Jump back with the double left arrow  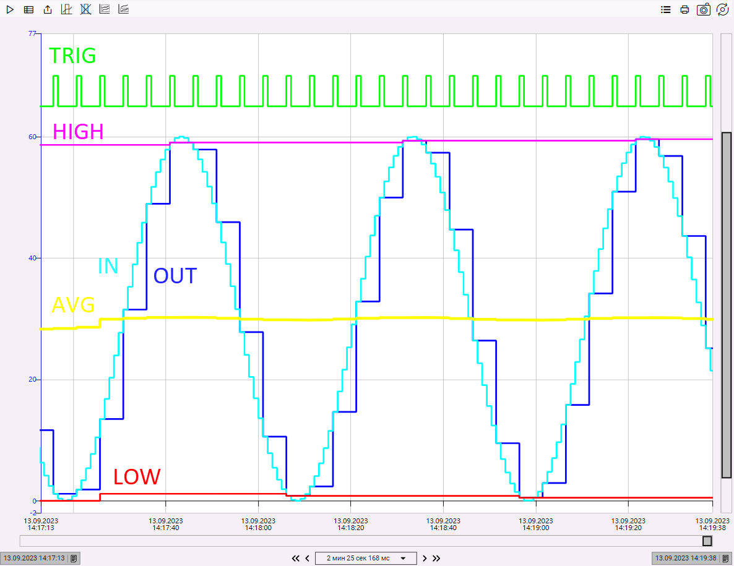[295, 558]
